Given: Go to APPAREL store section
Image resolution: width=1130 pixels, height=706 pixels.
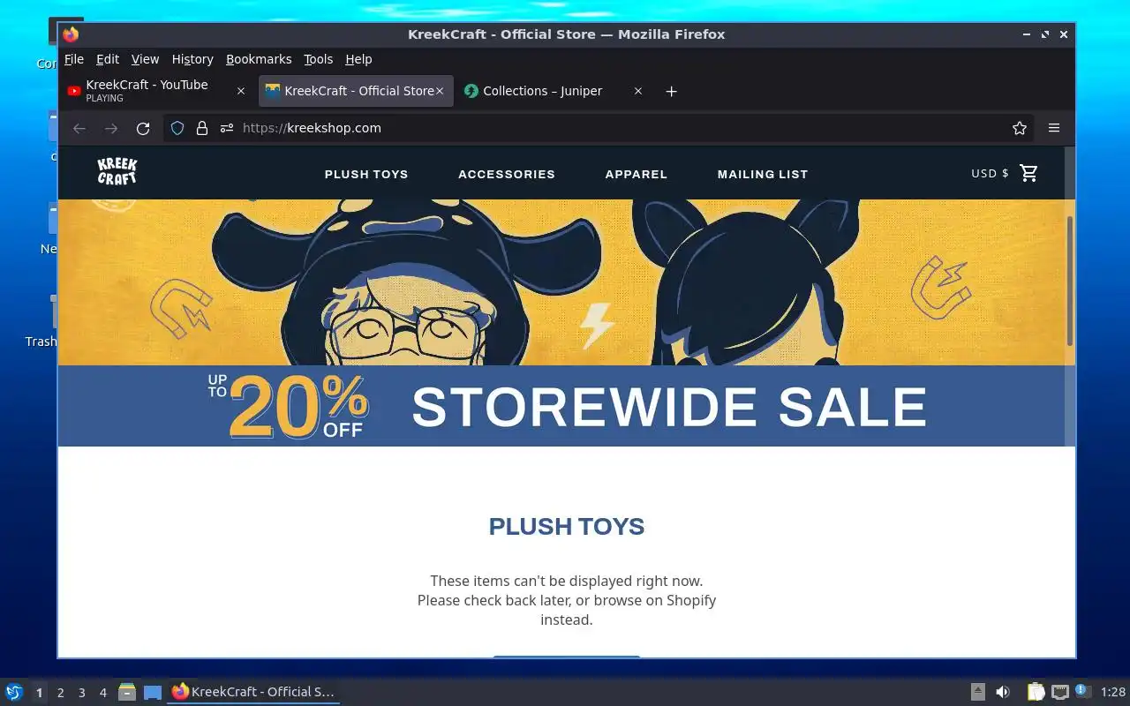Looking at the screenshot, I should (x=637, y=174).
